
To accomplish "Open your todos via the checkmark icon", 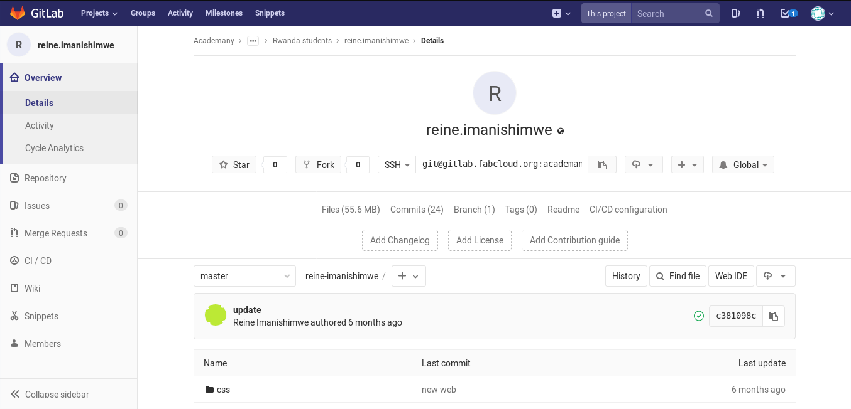I will (785, 13).
